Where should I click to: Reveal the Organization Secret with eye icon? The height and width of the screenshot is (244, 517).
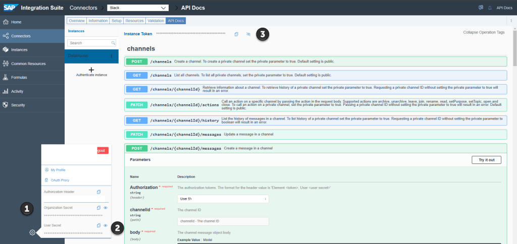point(106,207)
